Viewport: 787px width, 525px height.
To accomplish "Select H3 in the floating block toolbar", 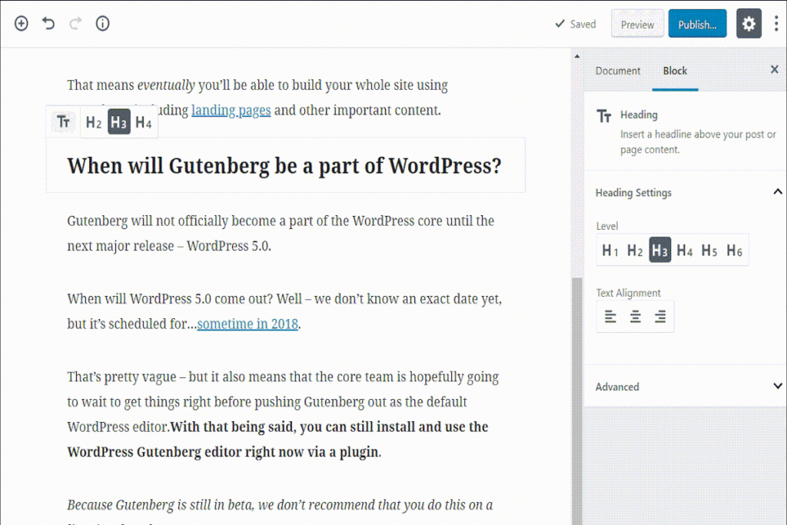I will 119,122.
